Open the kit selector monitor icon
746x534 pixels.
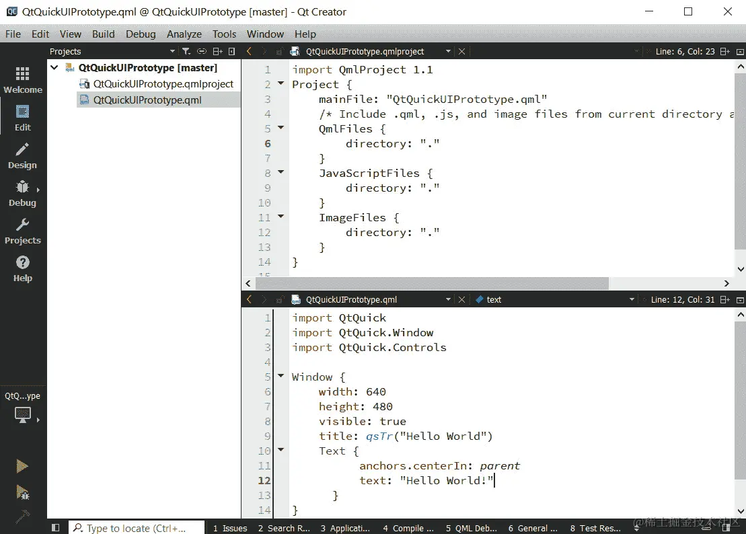[22, 415]
